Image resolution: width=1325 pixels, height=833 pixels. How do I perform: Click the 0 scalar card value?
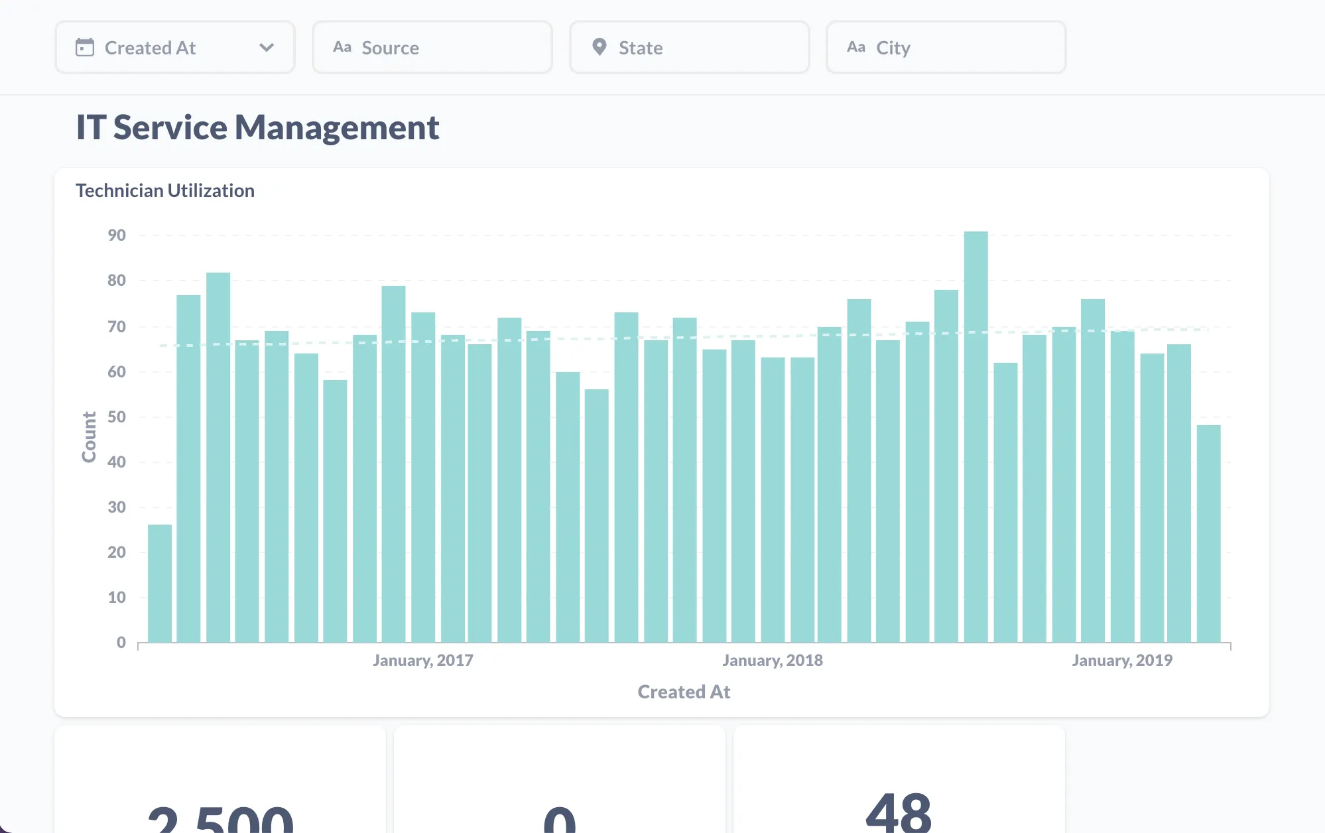559,820
